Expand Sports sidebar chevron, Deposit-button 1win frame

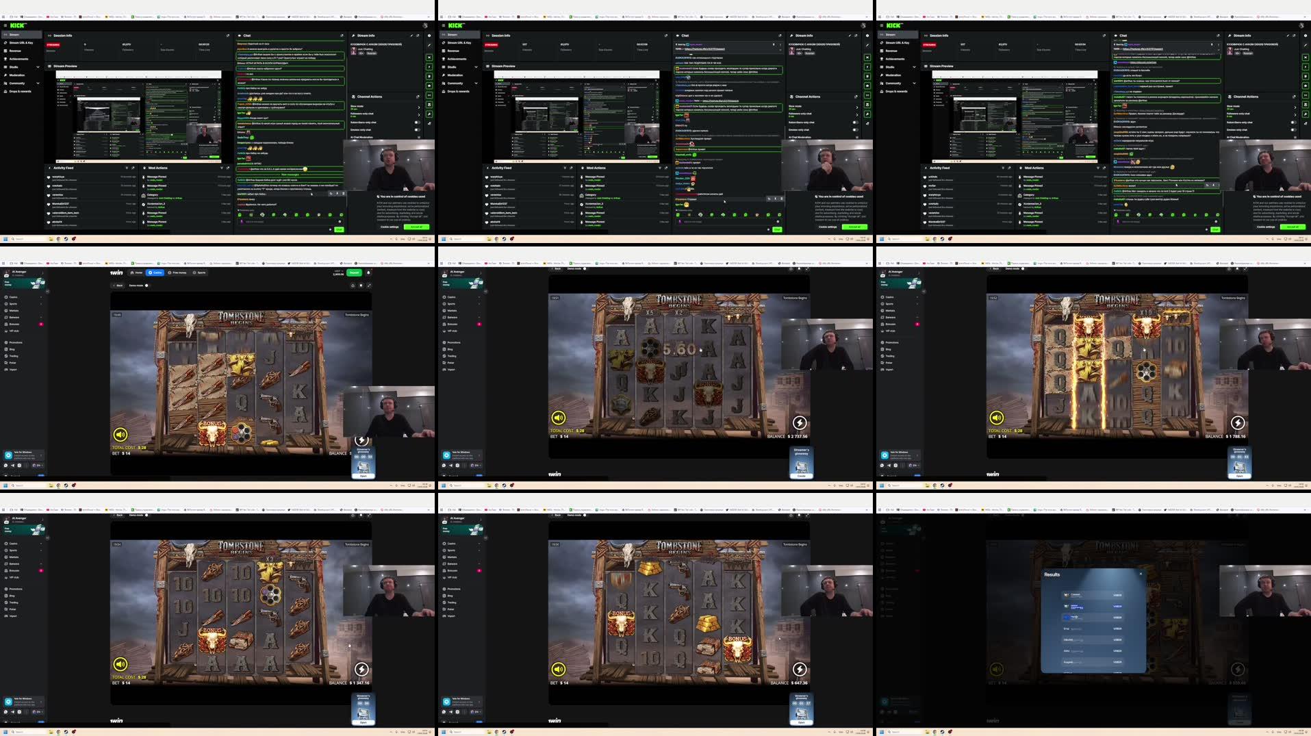[41, 304]
